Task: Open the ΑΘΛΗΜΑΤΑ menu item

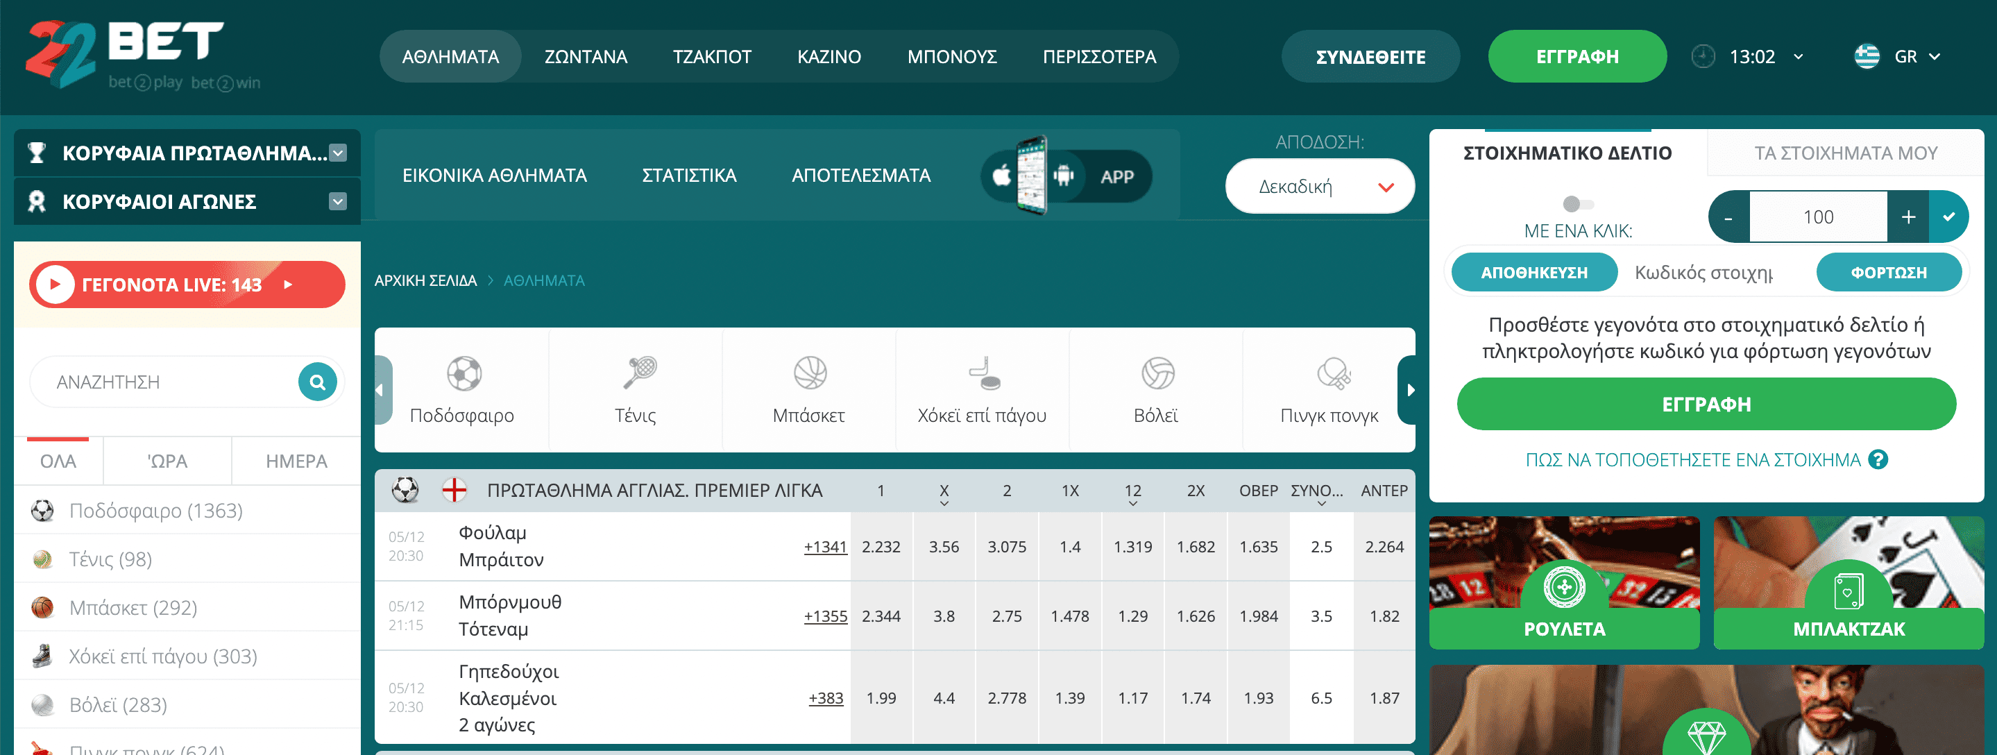Action: tap(450, 57)
